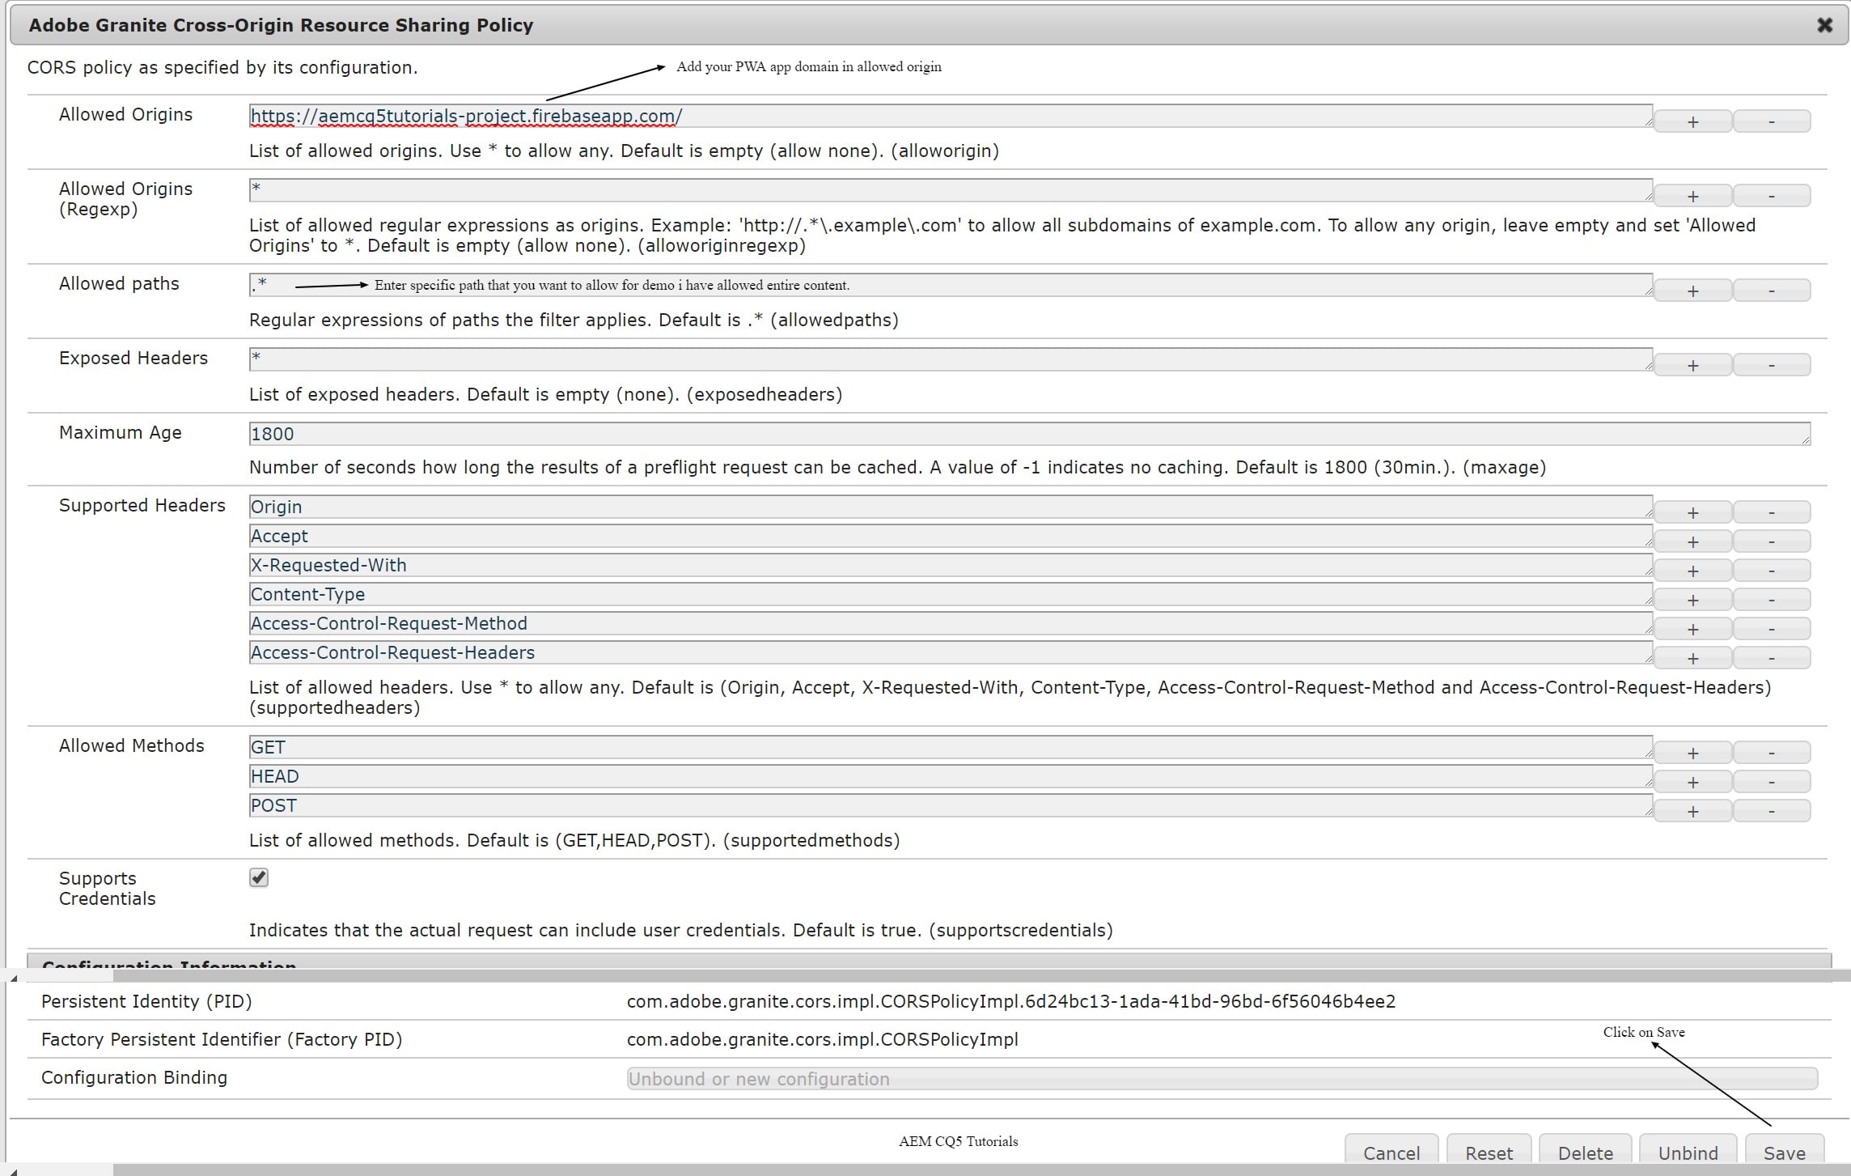Screen dimensions: 1851x1176
Task: Remove the Content-Type header with minus
Action: click(1771, 601)
